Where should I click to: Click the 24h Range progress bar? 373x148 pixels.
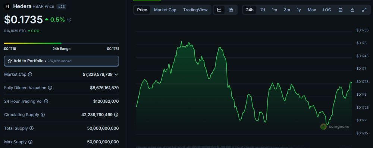[62, 43]
